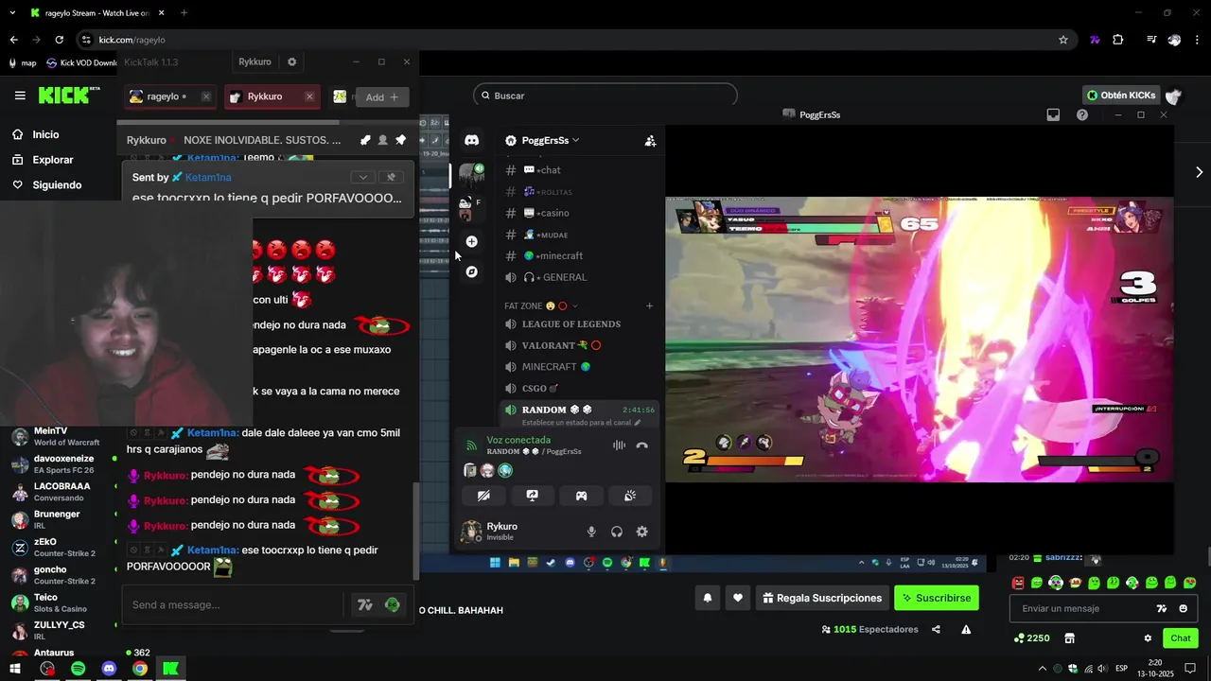
Task: Open 7TV emote menu in KickTalk input
Action: click(364, 605)
